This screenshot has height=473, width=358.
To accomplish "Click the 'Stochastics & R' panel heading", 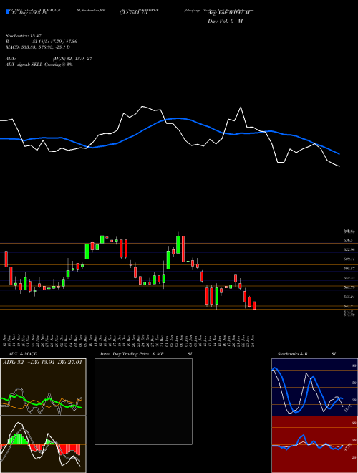I will pos(293,354).
